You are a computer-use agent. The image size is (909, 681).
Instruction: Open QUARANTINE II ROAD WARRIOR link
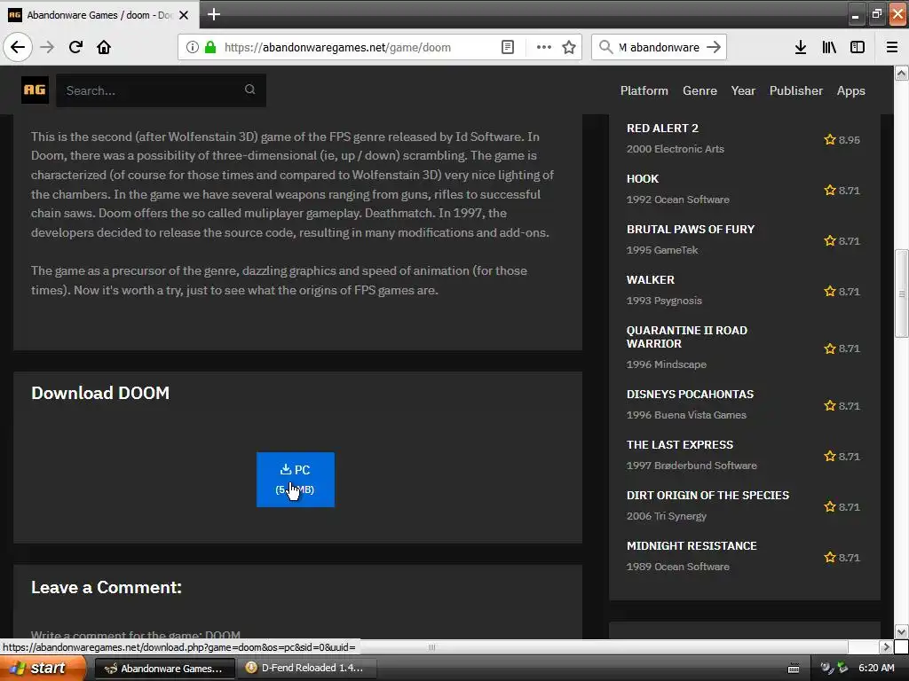click(x=686, y=336)
